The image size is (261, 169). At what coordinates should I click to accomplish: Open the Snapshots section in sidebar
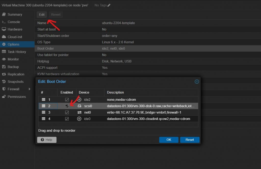(15, 82)
